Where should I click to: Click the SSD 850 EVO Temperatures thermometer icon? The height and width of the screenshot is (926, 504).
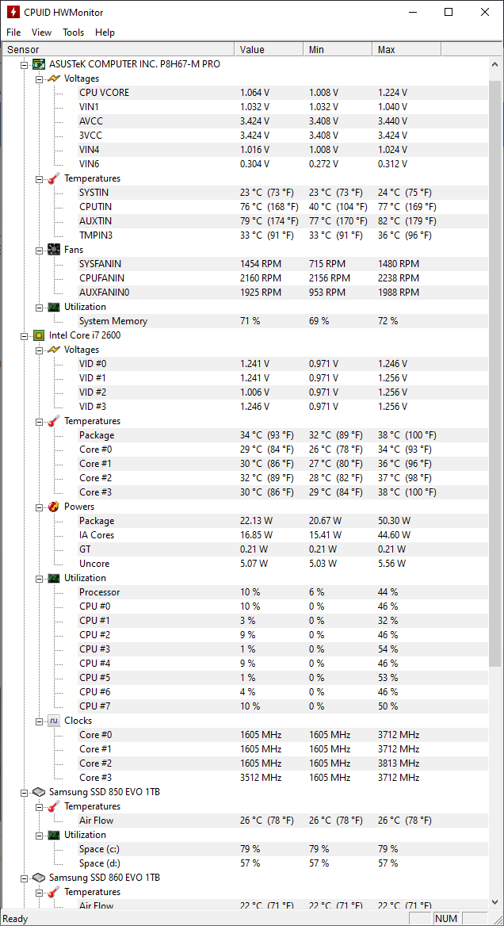click(54, 806)
